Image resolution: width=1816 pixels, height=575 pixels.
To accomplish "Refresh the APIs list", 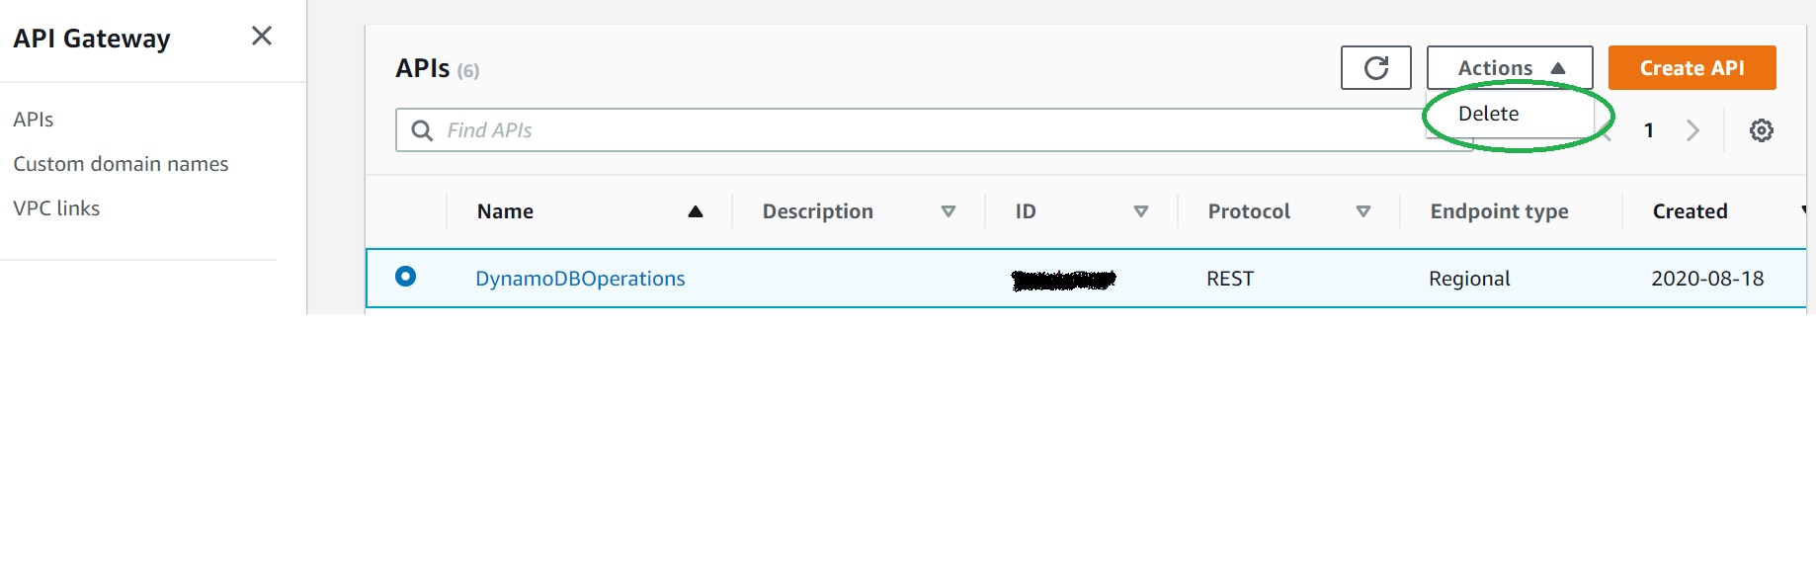I will (1375, 68).
